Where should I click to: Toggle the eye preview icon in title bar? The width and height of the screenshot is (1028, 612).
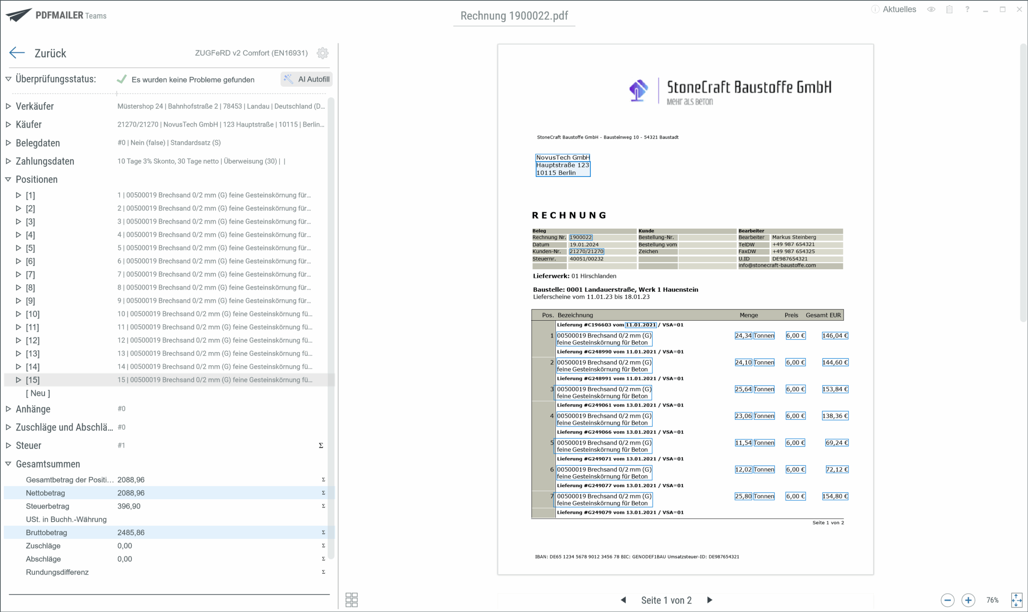pos(931,9)
